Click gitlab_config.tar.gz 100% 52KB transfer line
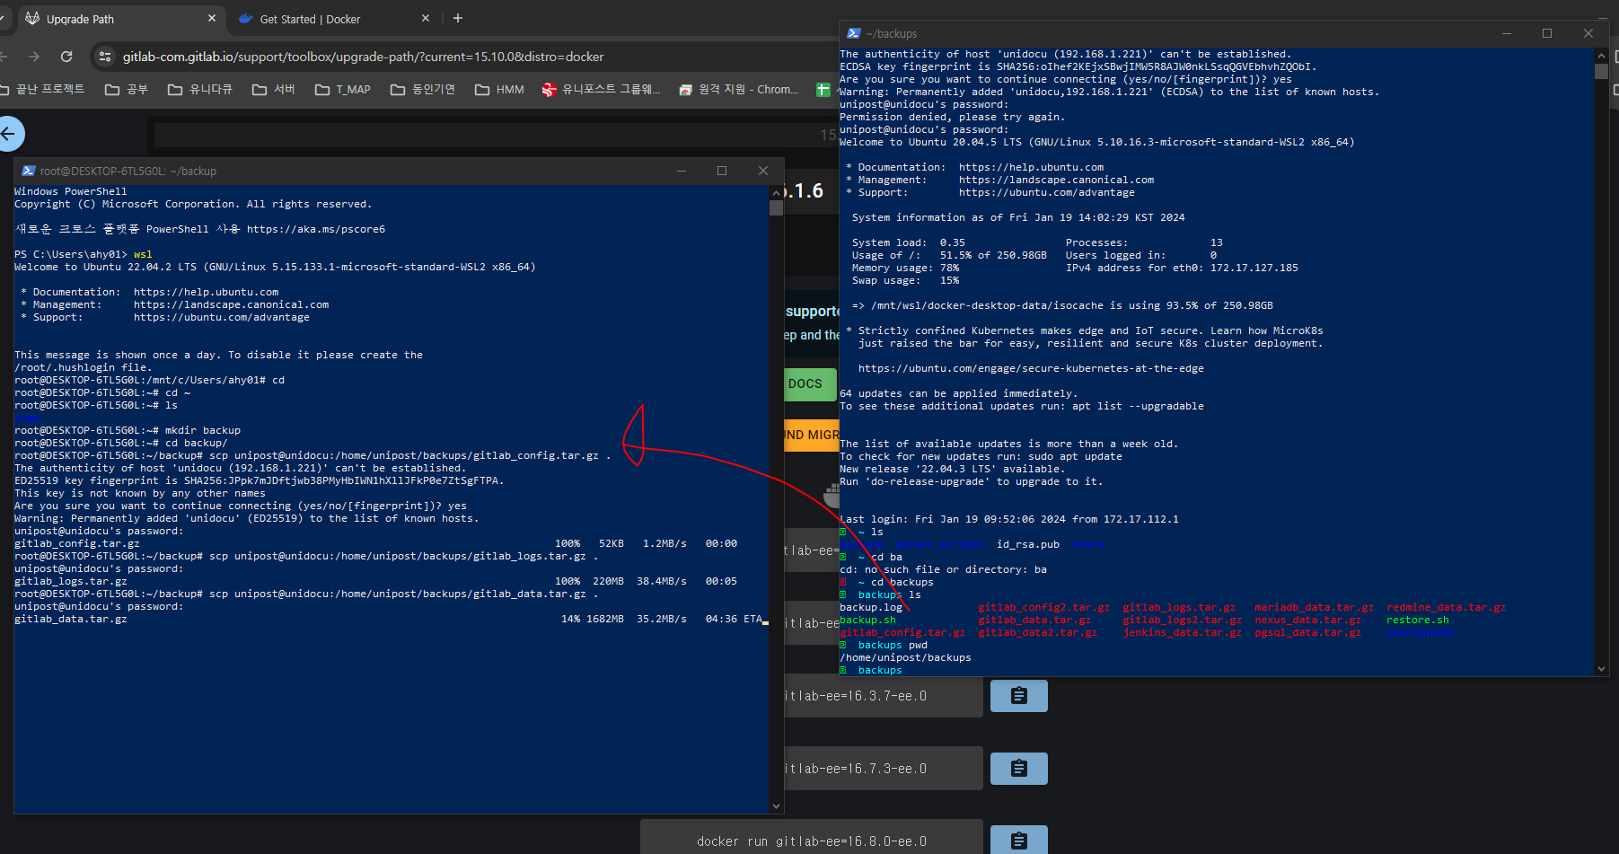The image size is (1619, 854). pyautogui.click(x=375, y=543)
